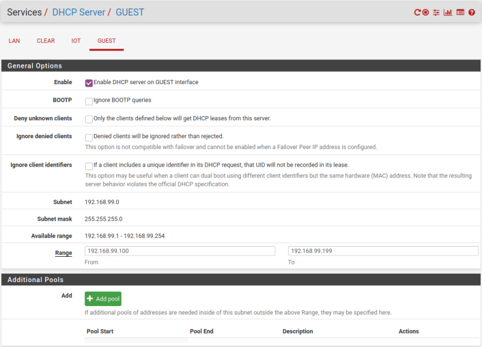Click the Add pool button
Screen dimensions: 482x347
103,299
